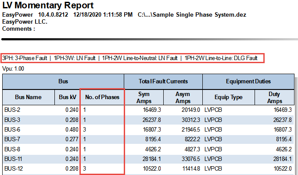This screenshot has height=175, width=298.
Task: Click the EasyPower LLC. company line
Action: 25,21
